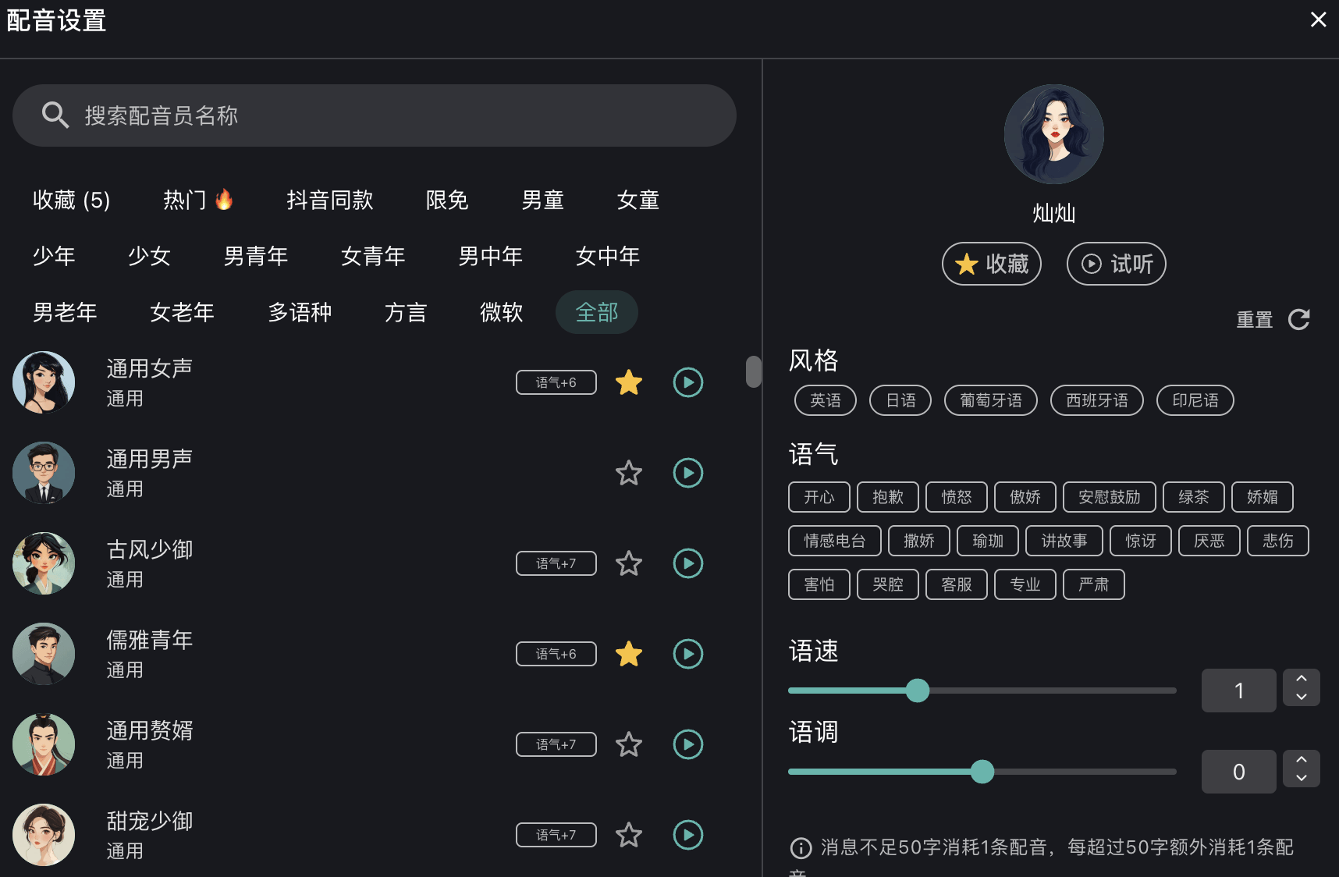Screen dimensions: 1339x877
Task: Click the voice actor search field
Action: pos(390,115)
